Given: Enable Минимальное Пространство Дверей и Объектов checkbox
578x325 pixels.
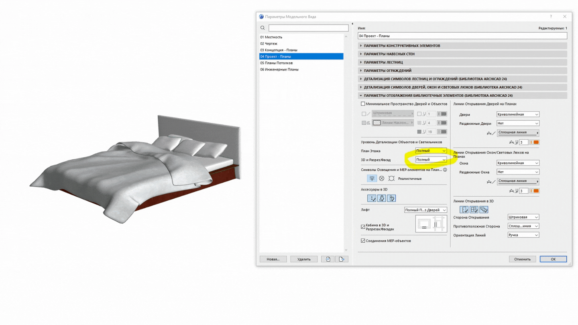Looking at the screenshot, I should pyautogui.click(x=363, y=104).
